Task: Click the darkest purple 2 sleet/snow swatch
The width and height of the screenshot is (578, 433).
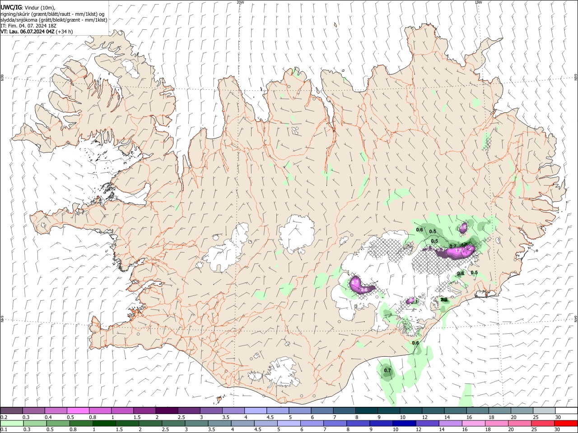Action: click(166, 410)
